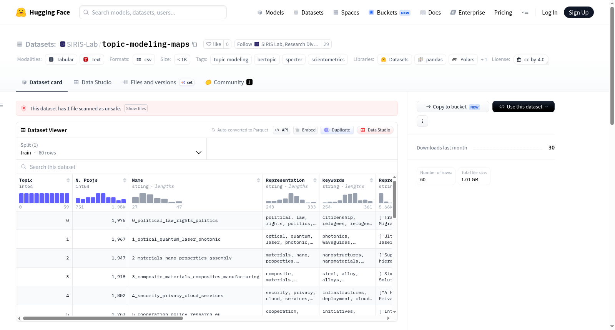Show the +1 more libraries
The width and height of the screenshot is (615, 330).
click(x=484, y=59)
